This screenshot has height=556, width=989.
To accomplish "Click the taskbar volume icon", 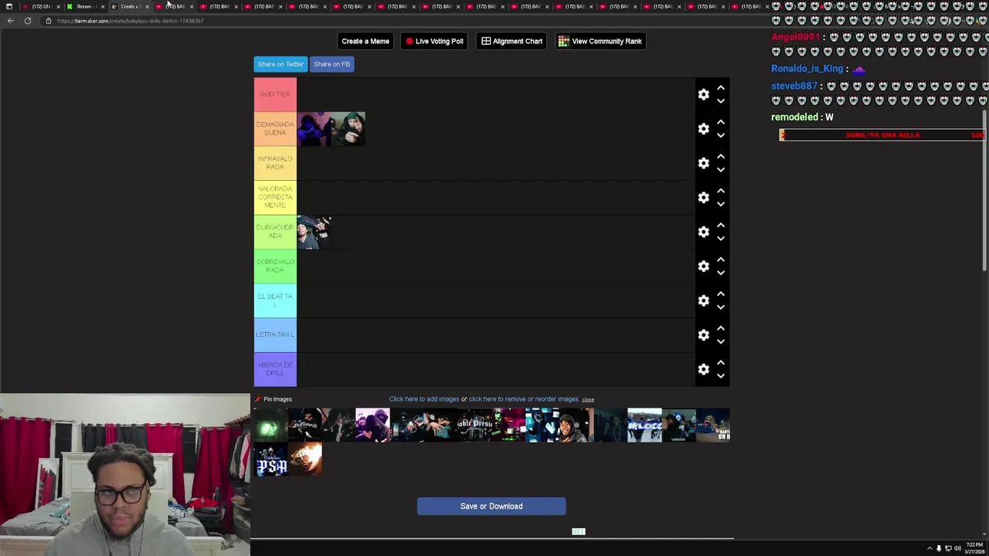I will [957, 548].
